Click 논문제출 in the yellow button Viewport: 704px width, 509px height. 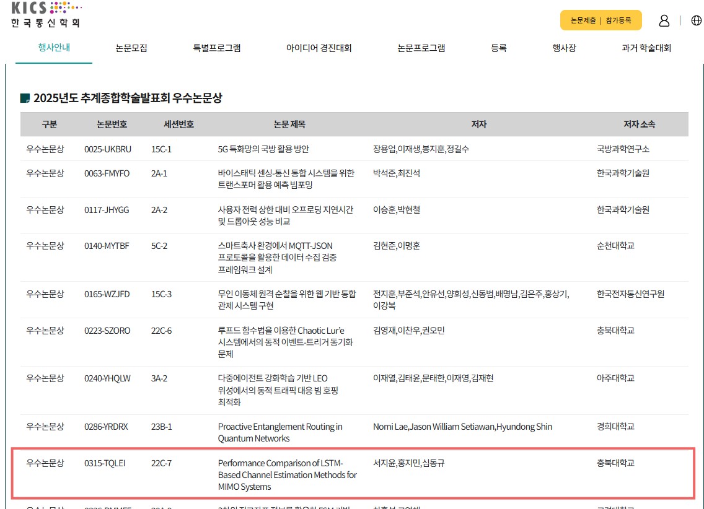583,20
